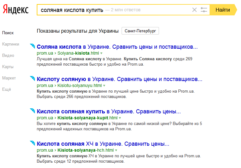
Task: Open the 'Кислоту соляную в Украине' result
Action: point(119,79)
